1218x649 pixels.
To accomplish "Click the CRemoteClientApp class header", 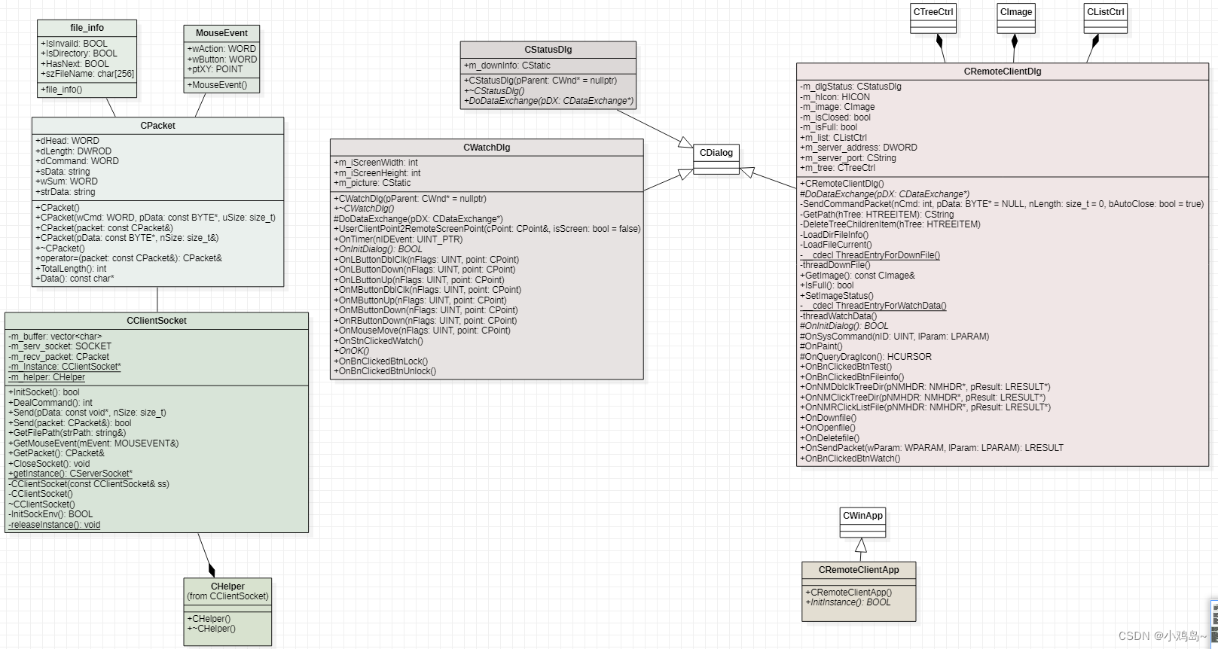I will [859, 570].
